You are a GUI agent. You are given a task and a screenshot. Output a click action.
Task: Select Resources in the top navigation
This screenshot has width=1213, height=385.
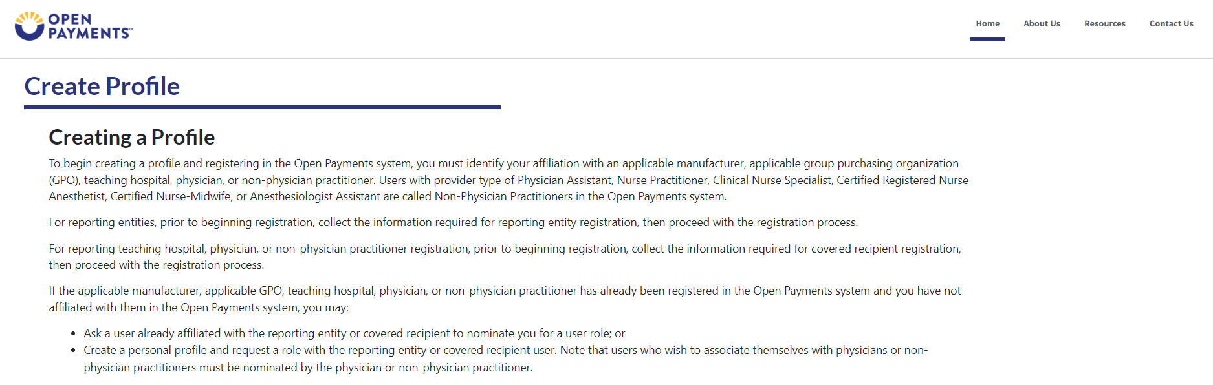coord(1104,24)
